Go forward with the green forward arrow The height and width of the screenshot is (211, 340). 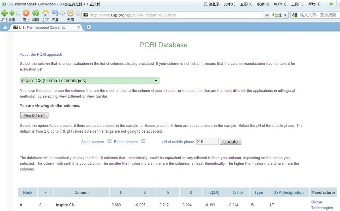[x=12, y=13]
